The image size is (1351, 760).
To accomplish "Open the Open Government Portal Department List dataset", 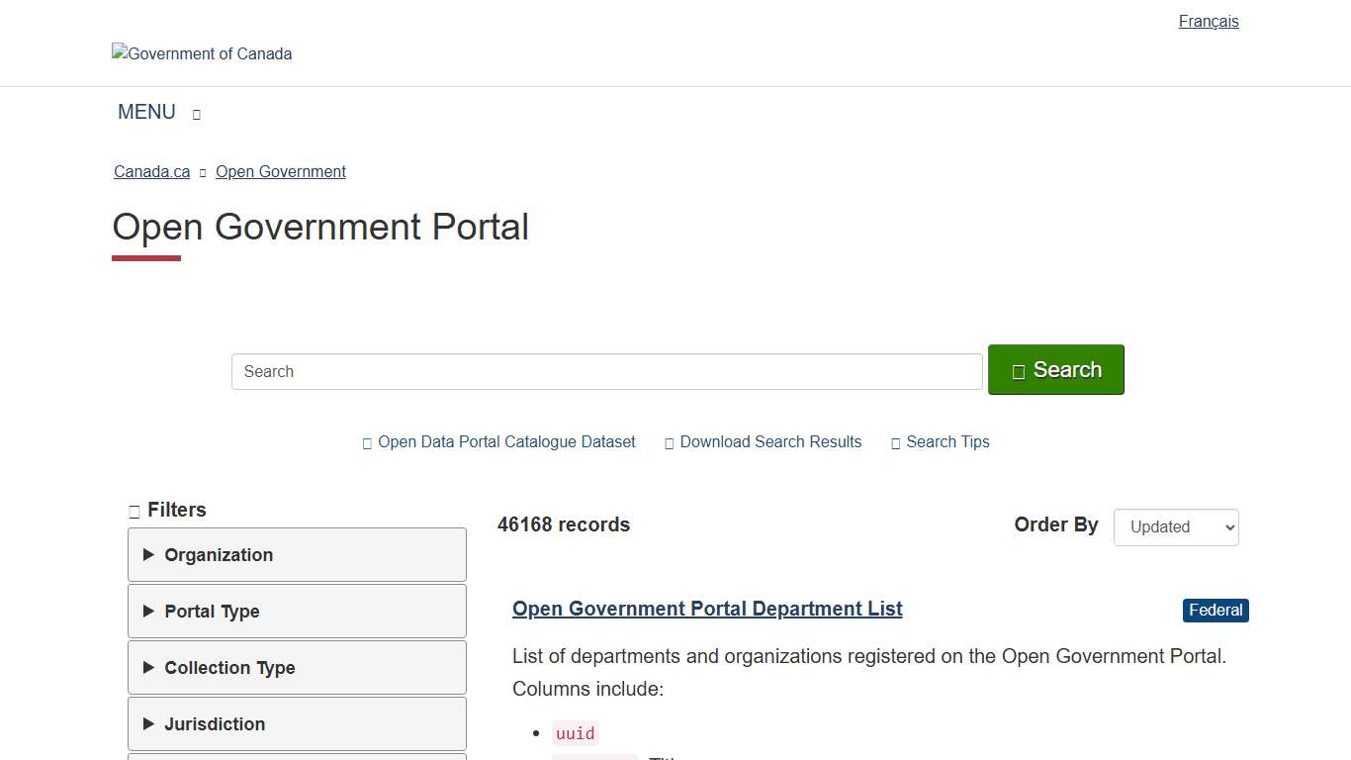I will pos(706,609).
